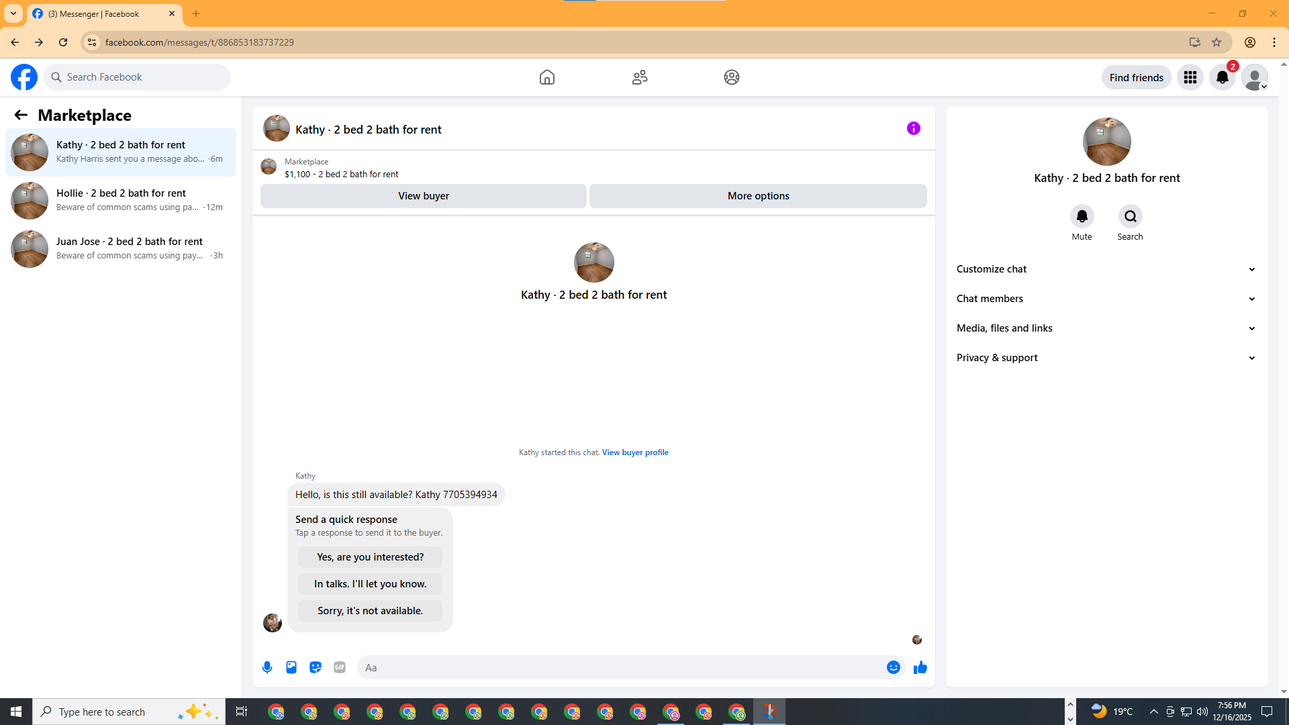Close the Messenger | Facebook tab

[x=172, y=13]
